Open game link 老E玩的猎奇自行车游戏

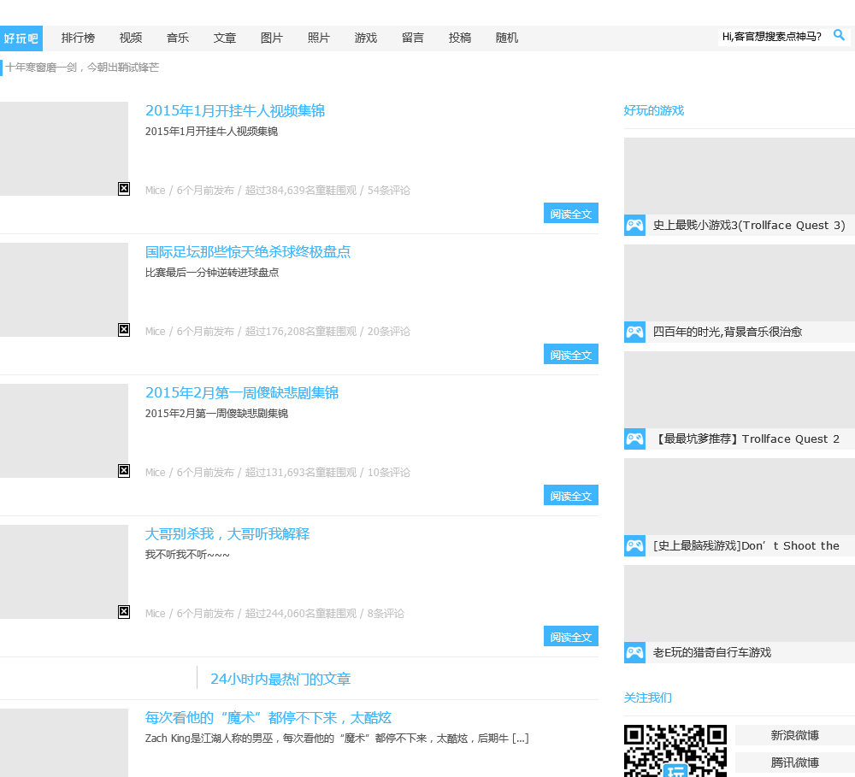click(x=712, y=653)
